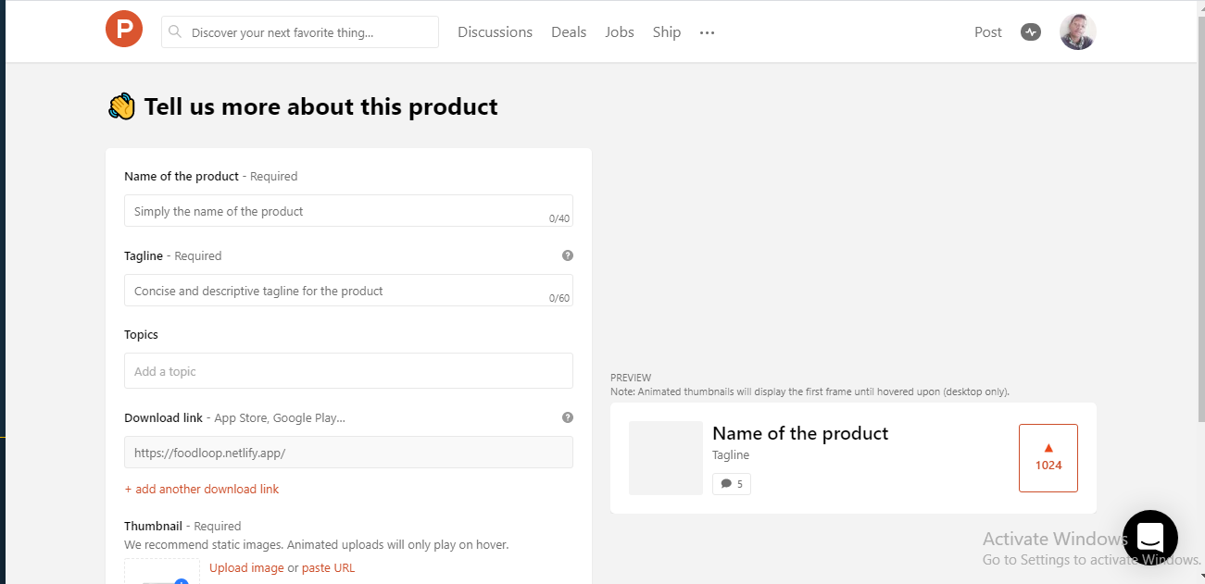1205x584 pixels.
Task: Open the chat support bubble
Action: click(x=1149, y=537)
